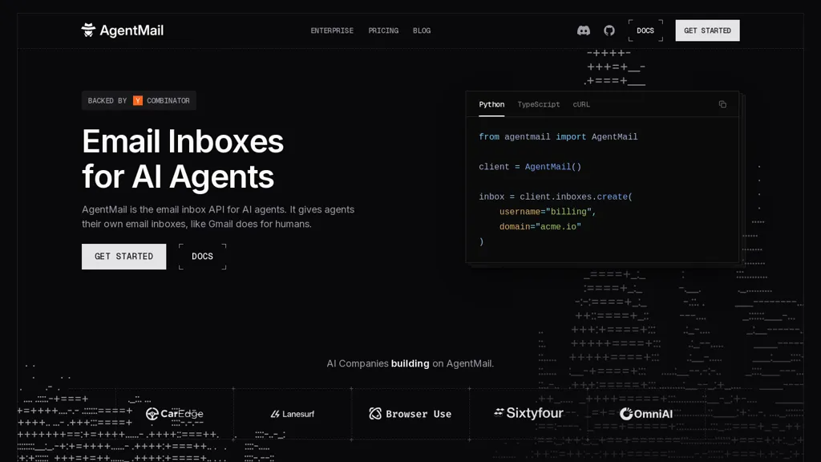
Task: Click the Lanesurf company logo
Action: coord(292,414)
